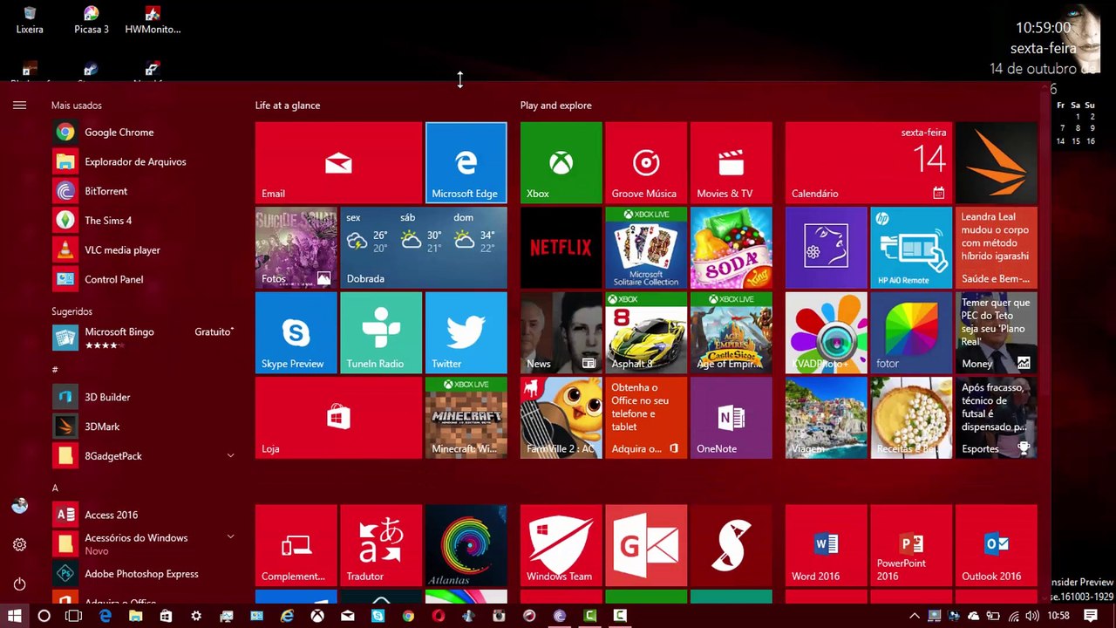This screenshot has width=1116, height=628.
Task: Open the Asphalt 8 game tile
Action: click(x=646, y=332)
